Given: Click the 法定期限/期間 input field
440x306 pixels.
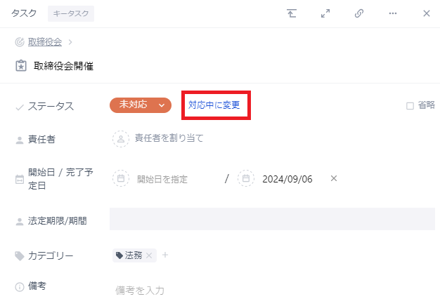Looking at the screenshot, I should coord(272,219).
